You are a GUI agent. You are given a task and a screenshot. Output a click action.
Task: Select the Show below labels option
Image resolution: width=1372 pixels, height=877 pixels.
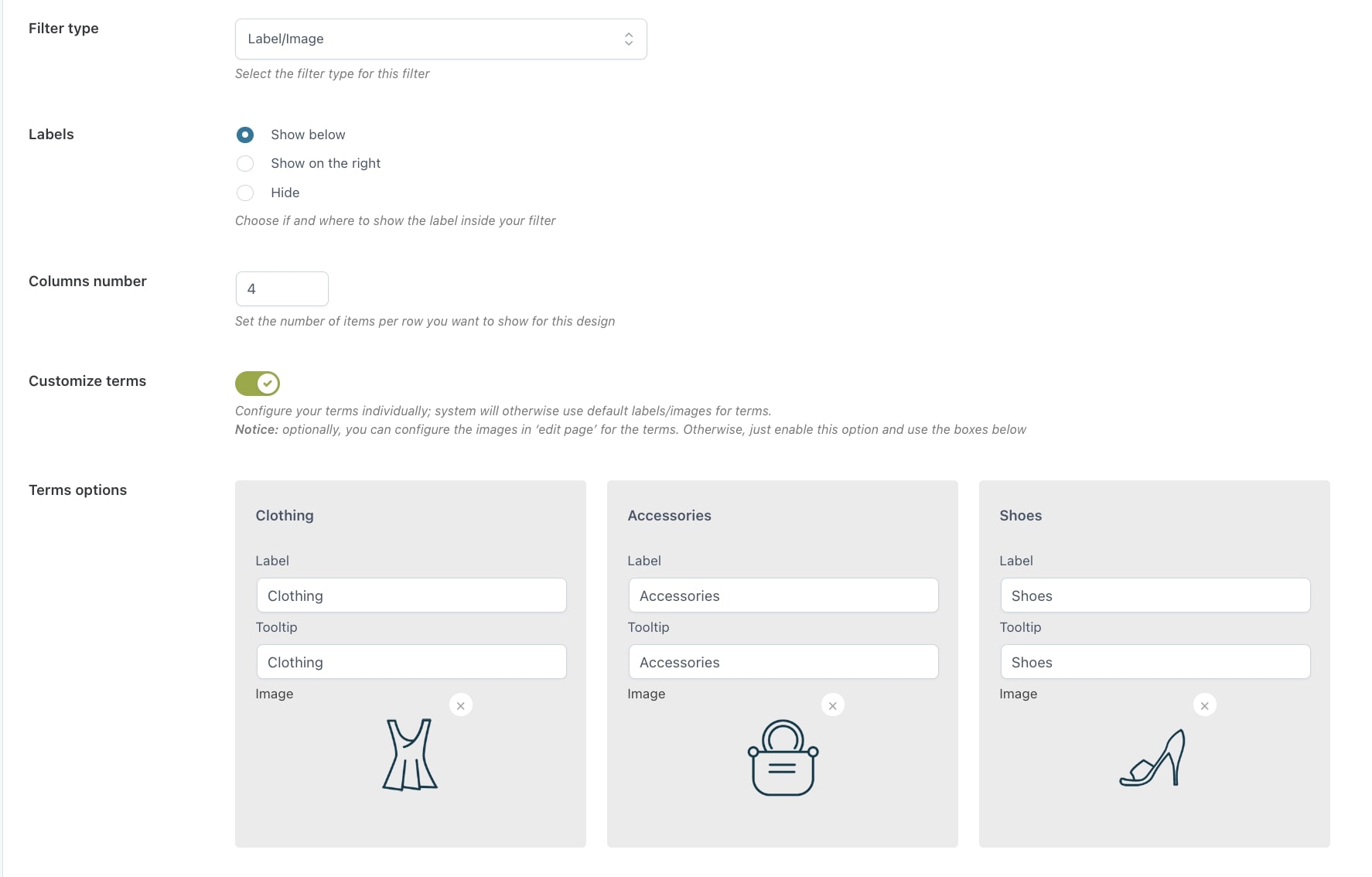[245, 135]
